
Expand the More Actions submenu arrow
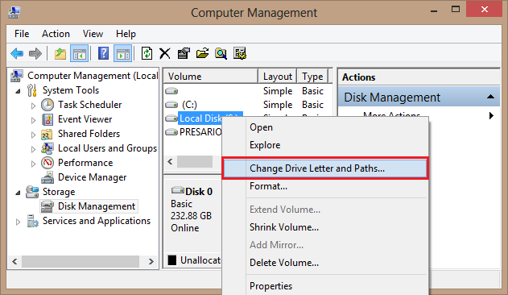click(x=491, y=115)
